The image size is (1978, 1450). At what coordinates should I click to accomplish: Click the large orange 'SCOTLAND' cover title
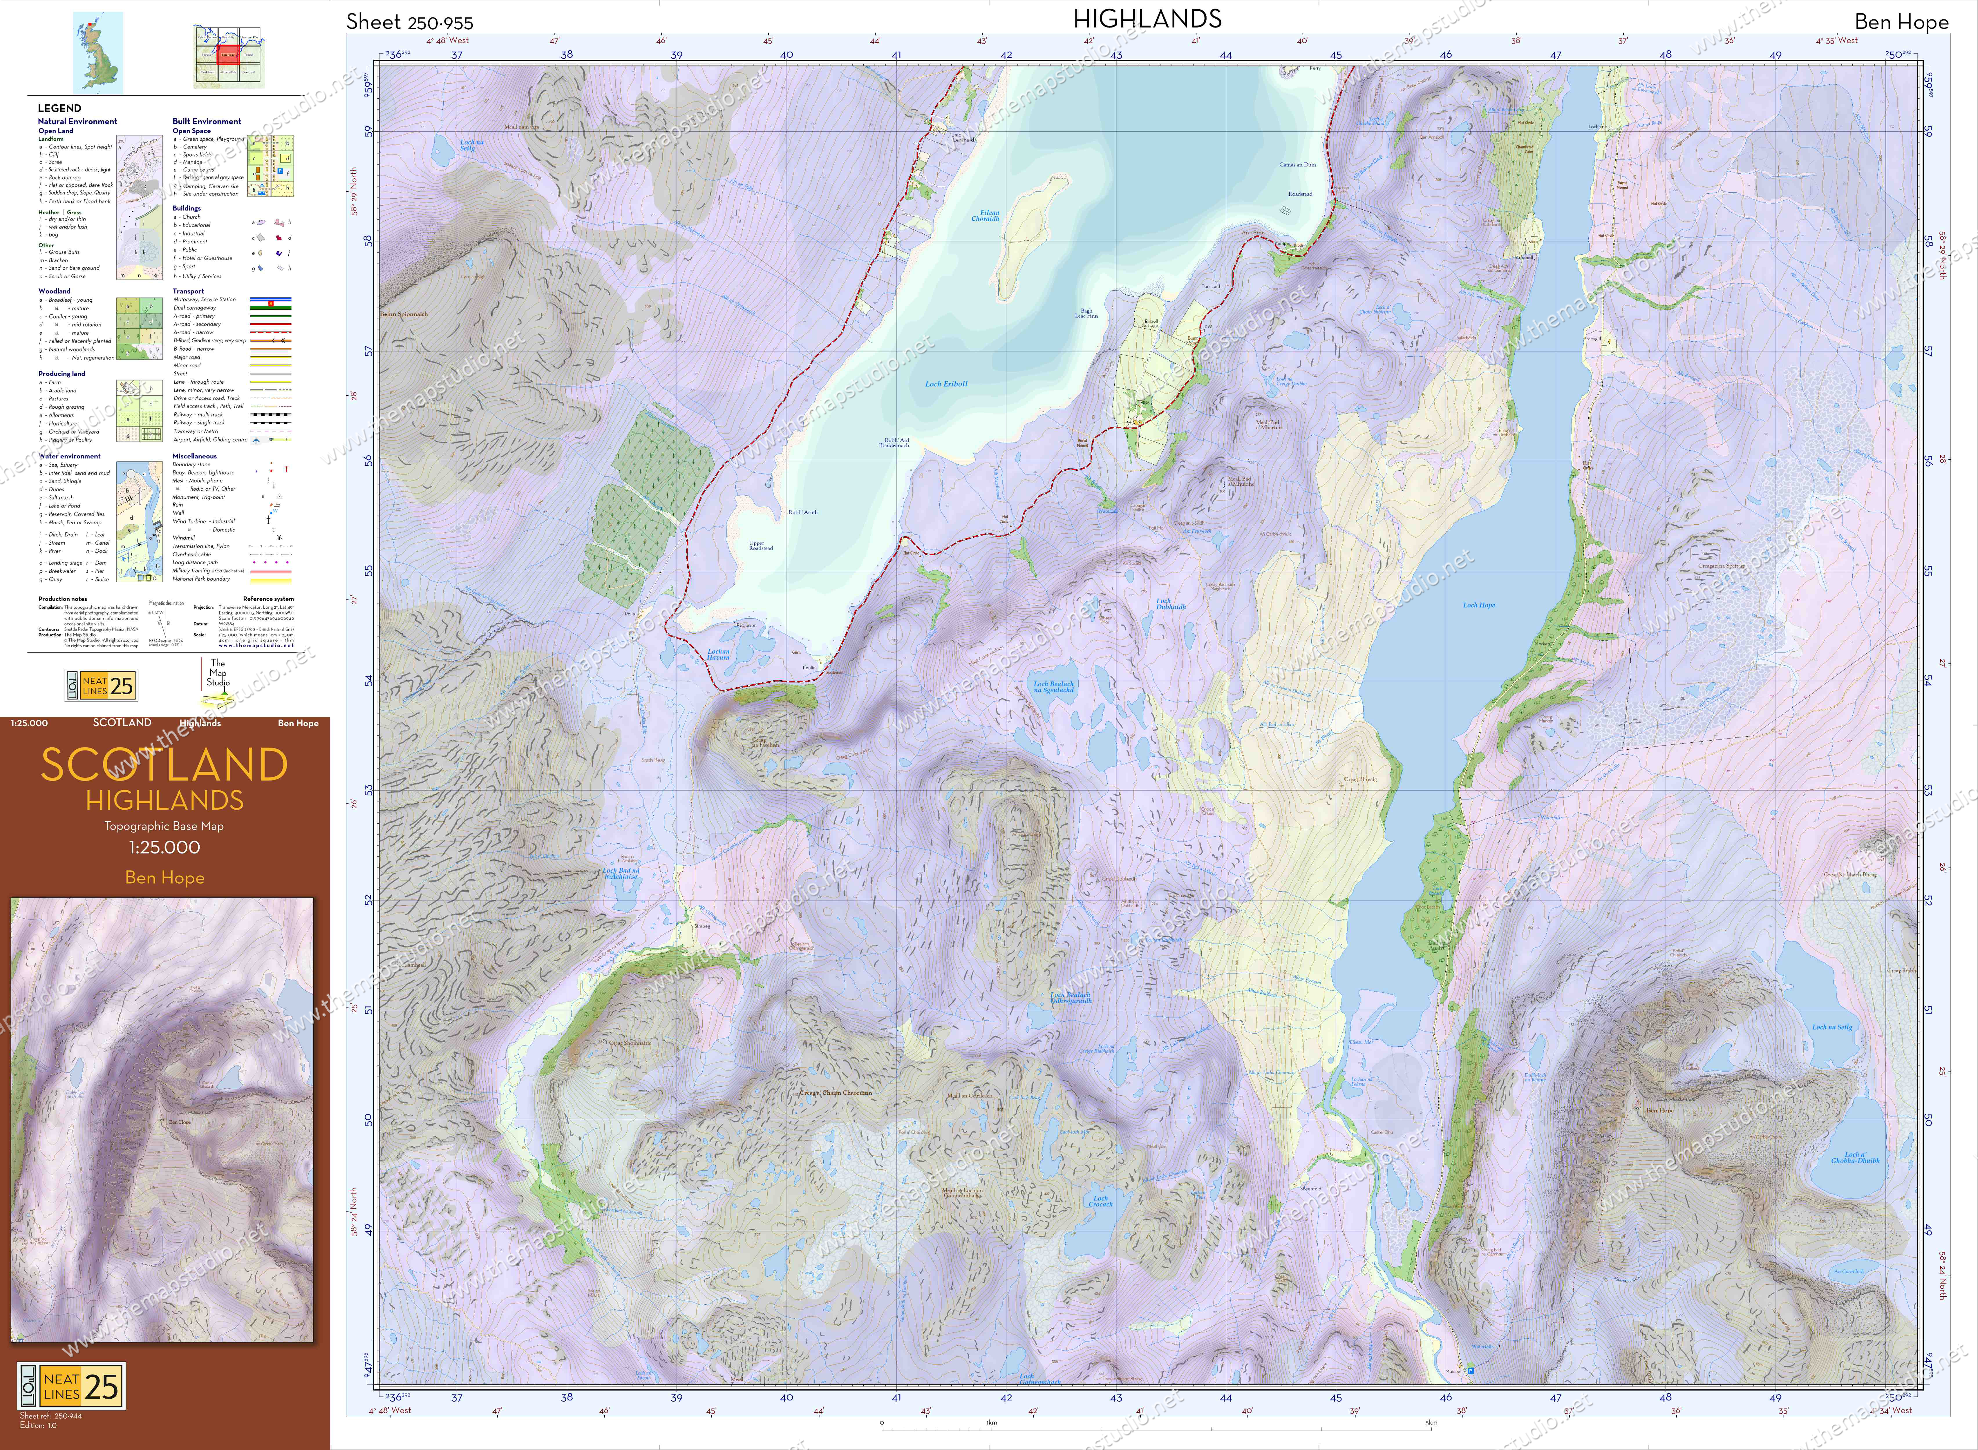pos(164,764)
